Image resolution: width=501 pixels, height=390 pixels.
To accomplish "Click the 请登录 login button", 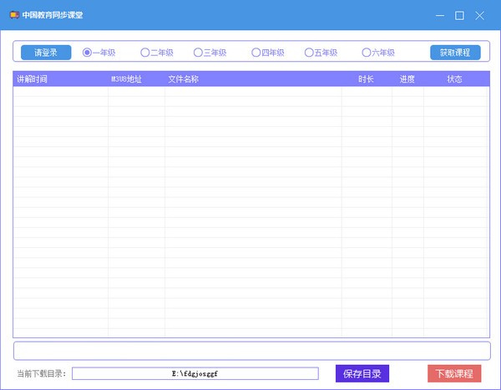I will tap(46, 53).
